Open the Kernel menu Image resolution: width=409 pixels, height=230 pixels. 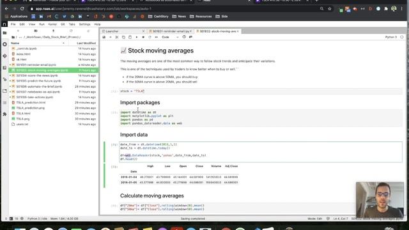[52, 24]
